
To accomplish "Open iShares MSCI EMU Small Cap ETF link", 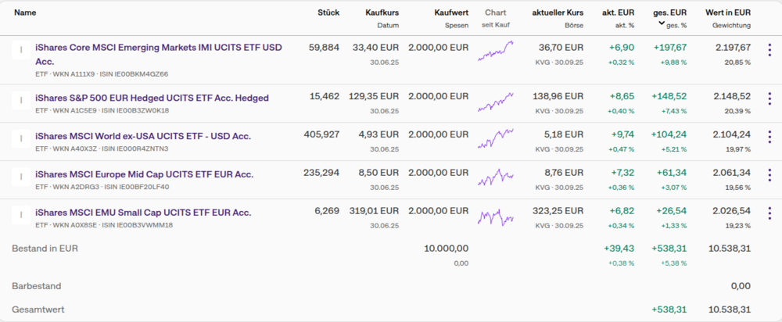I will pos(143,213).
